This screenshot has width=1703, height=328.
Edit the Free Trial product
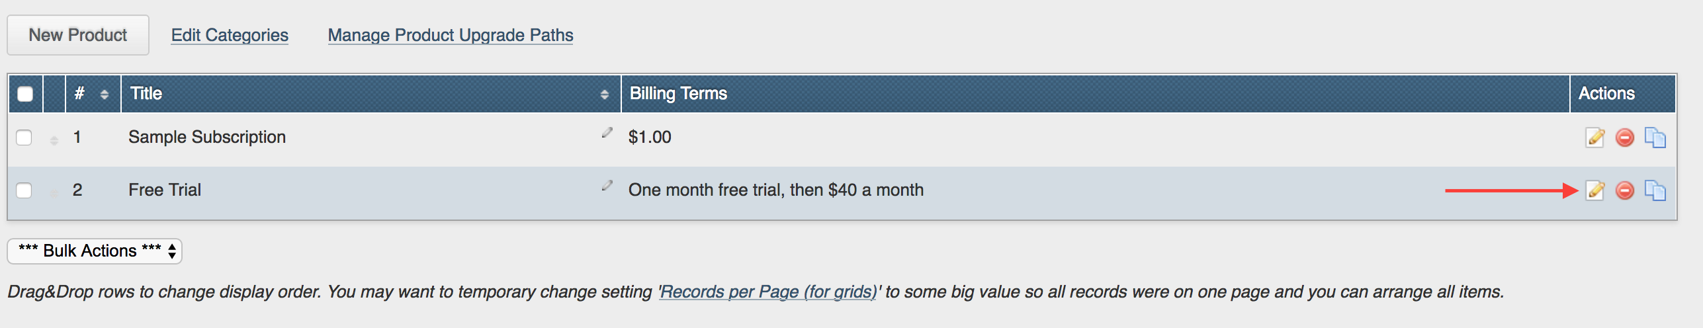pos(1595,190)
